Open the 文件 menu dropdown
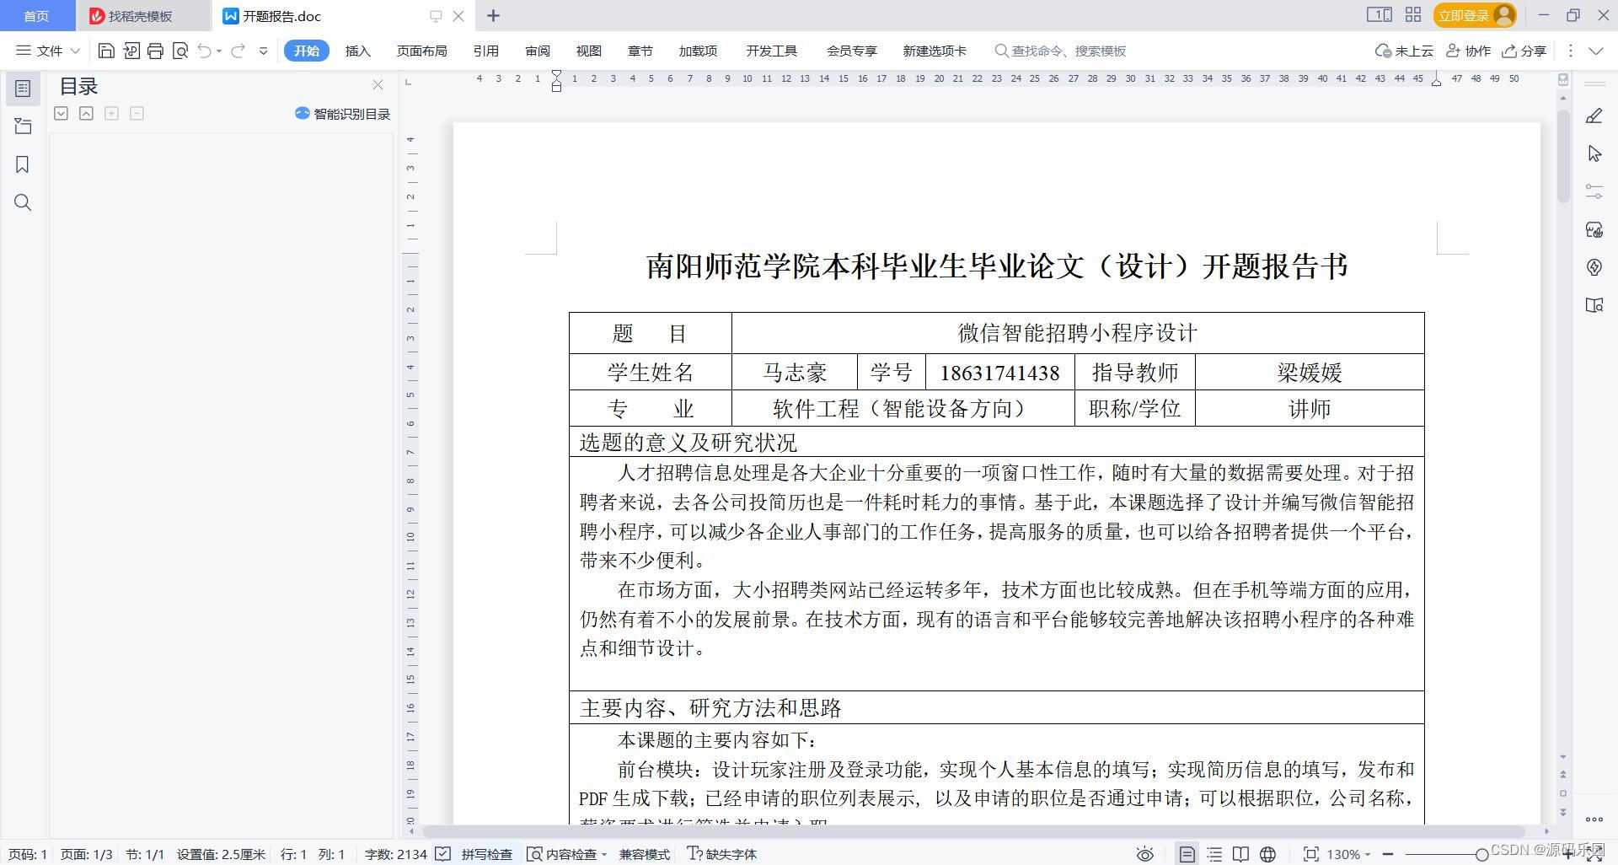This screenshot has height=865, width=1618. (x=48, y=51)
